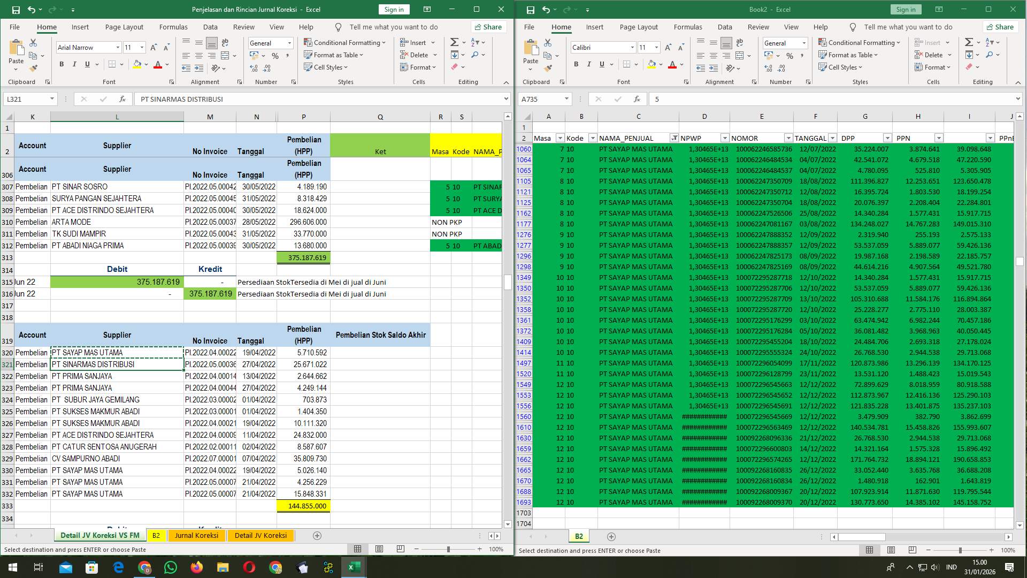1027x578 pixels.
Task: Open the Formulas ribbon tab
Action: (x=173, y=27)
